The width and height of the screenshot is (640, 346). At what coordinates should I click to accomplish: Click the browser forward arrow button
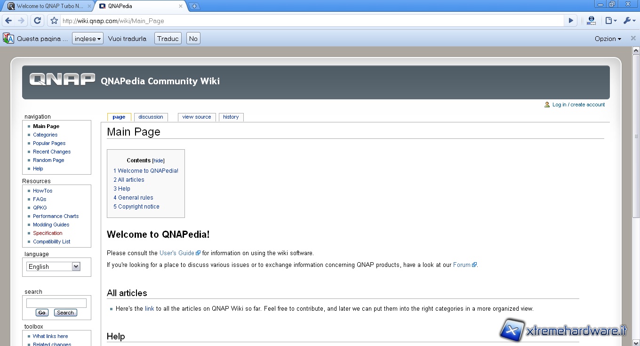[x=21, y=21]
